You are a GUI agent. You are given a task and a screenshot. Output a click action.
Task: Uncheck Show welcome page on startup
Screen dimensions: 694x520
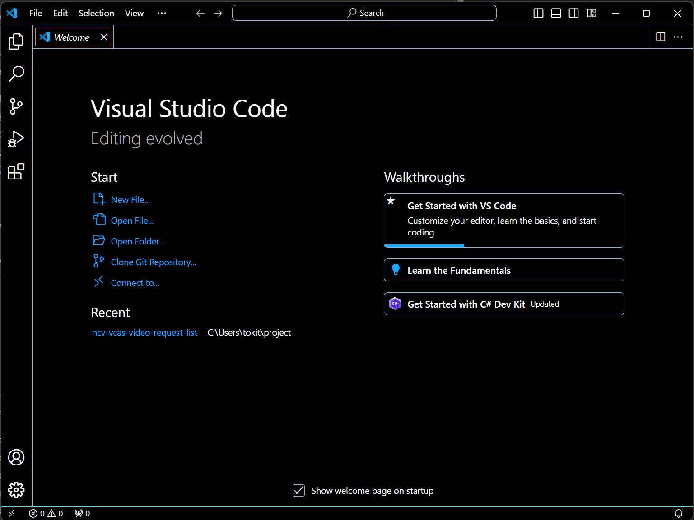298,490
